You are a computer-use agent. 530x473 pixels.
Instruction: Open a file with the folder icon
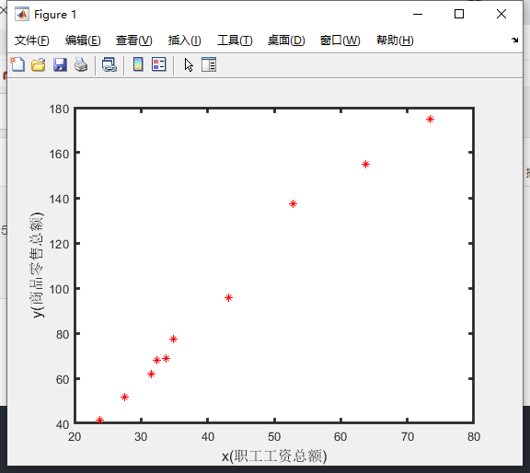(x=39, y=64)
